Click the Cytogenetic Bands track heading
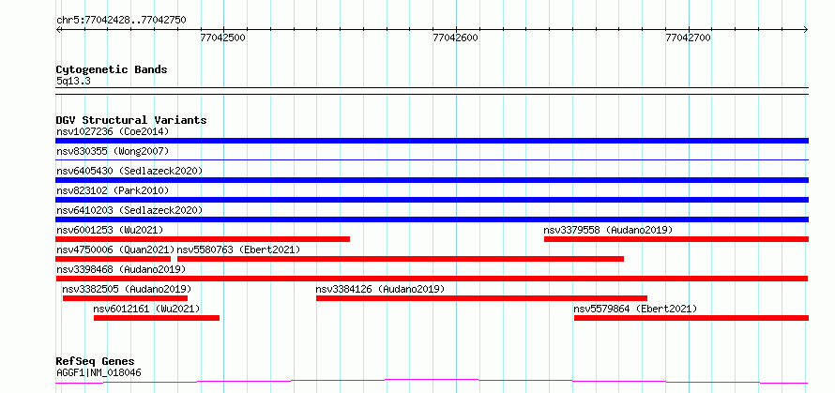Viewport: 835px width, 393px height. coord(112,69)
